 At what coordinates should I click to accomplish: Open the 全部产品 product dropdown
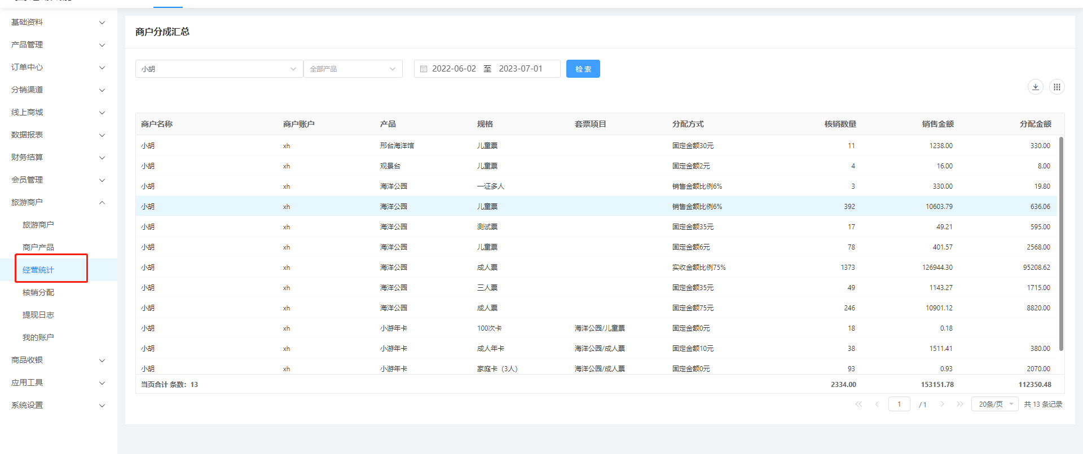[x=353, y=69]
